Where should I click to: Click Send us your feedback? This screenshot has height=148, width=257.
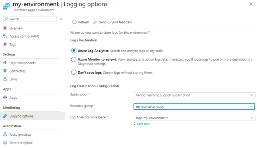[x=115, y=22]
